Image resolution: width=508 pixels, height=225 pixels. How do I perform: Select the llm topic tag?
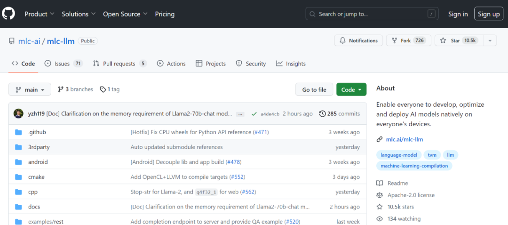pos(450,155)
